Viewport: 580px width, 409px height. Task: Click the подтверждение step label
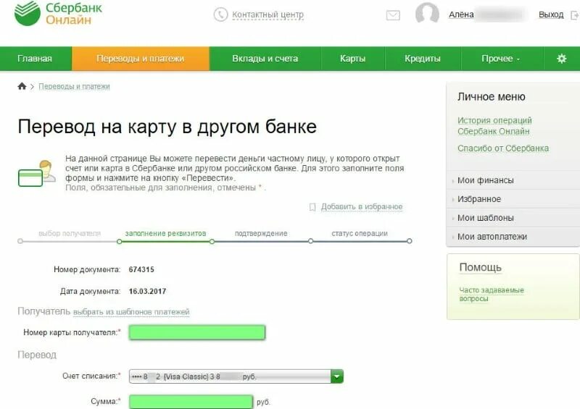click(261, 234)
